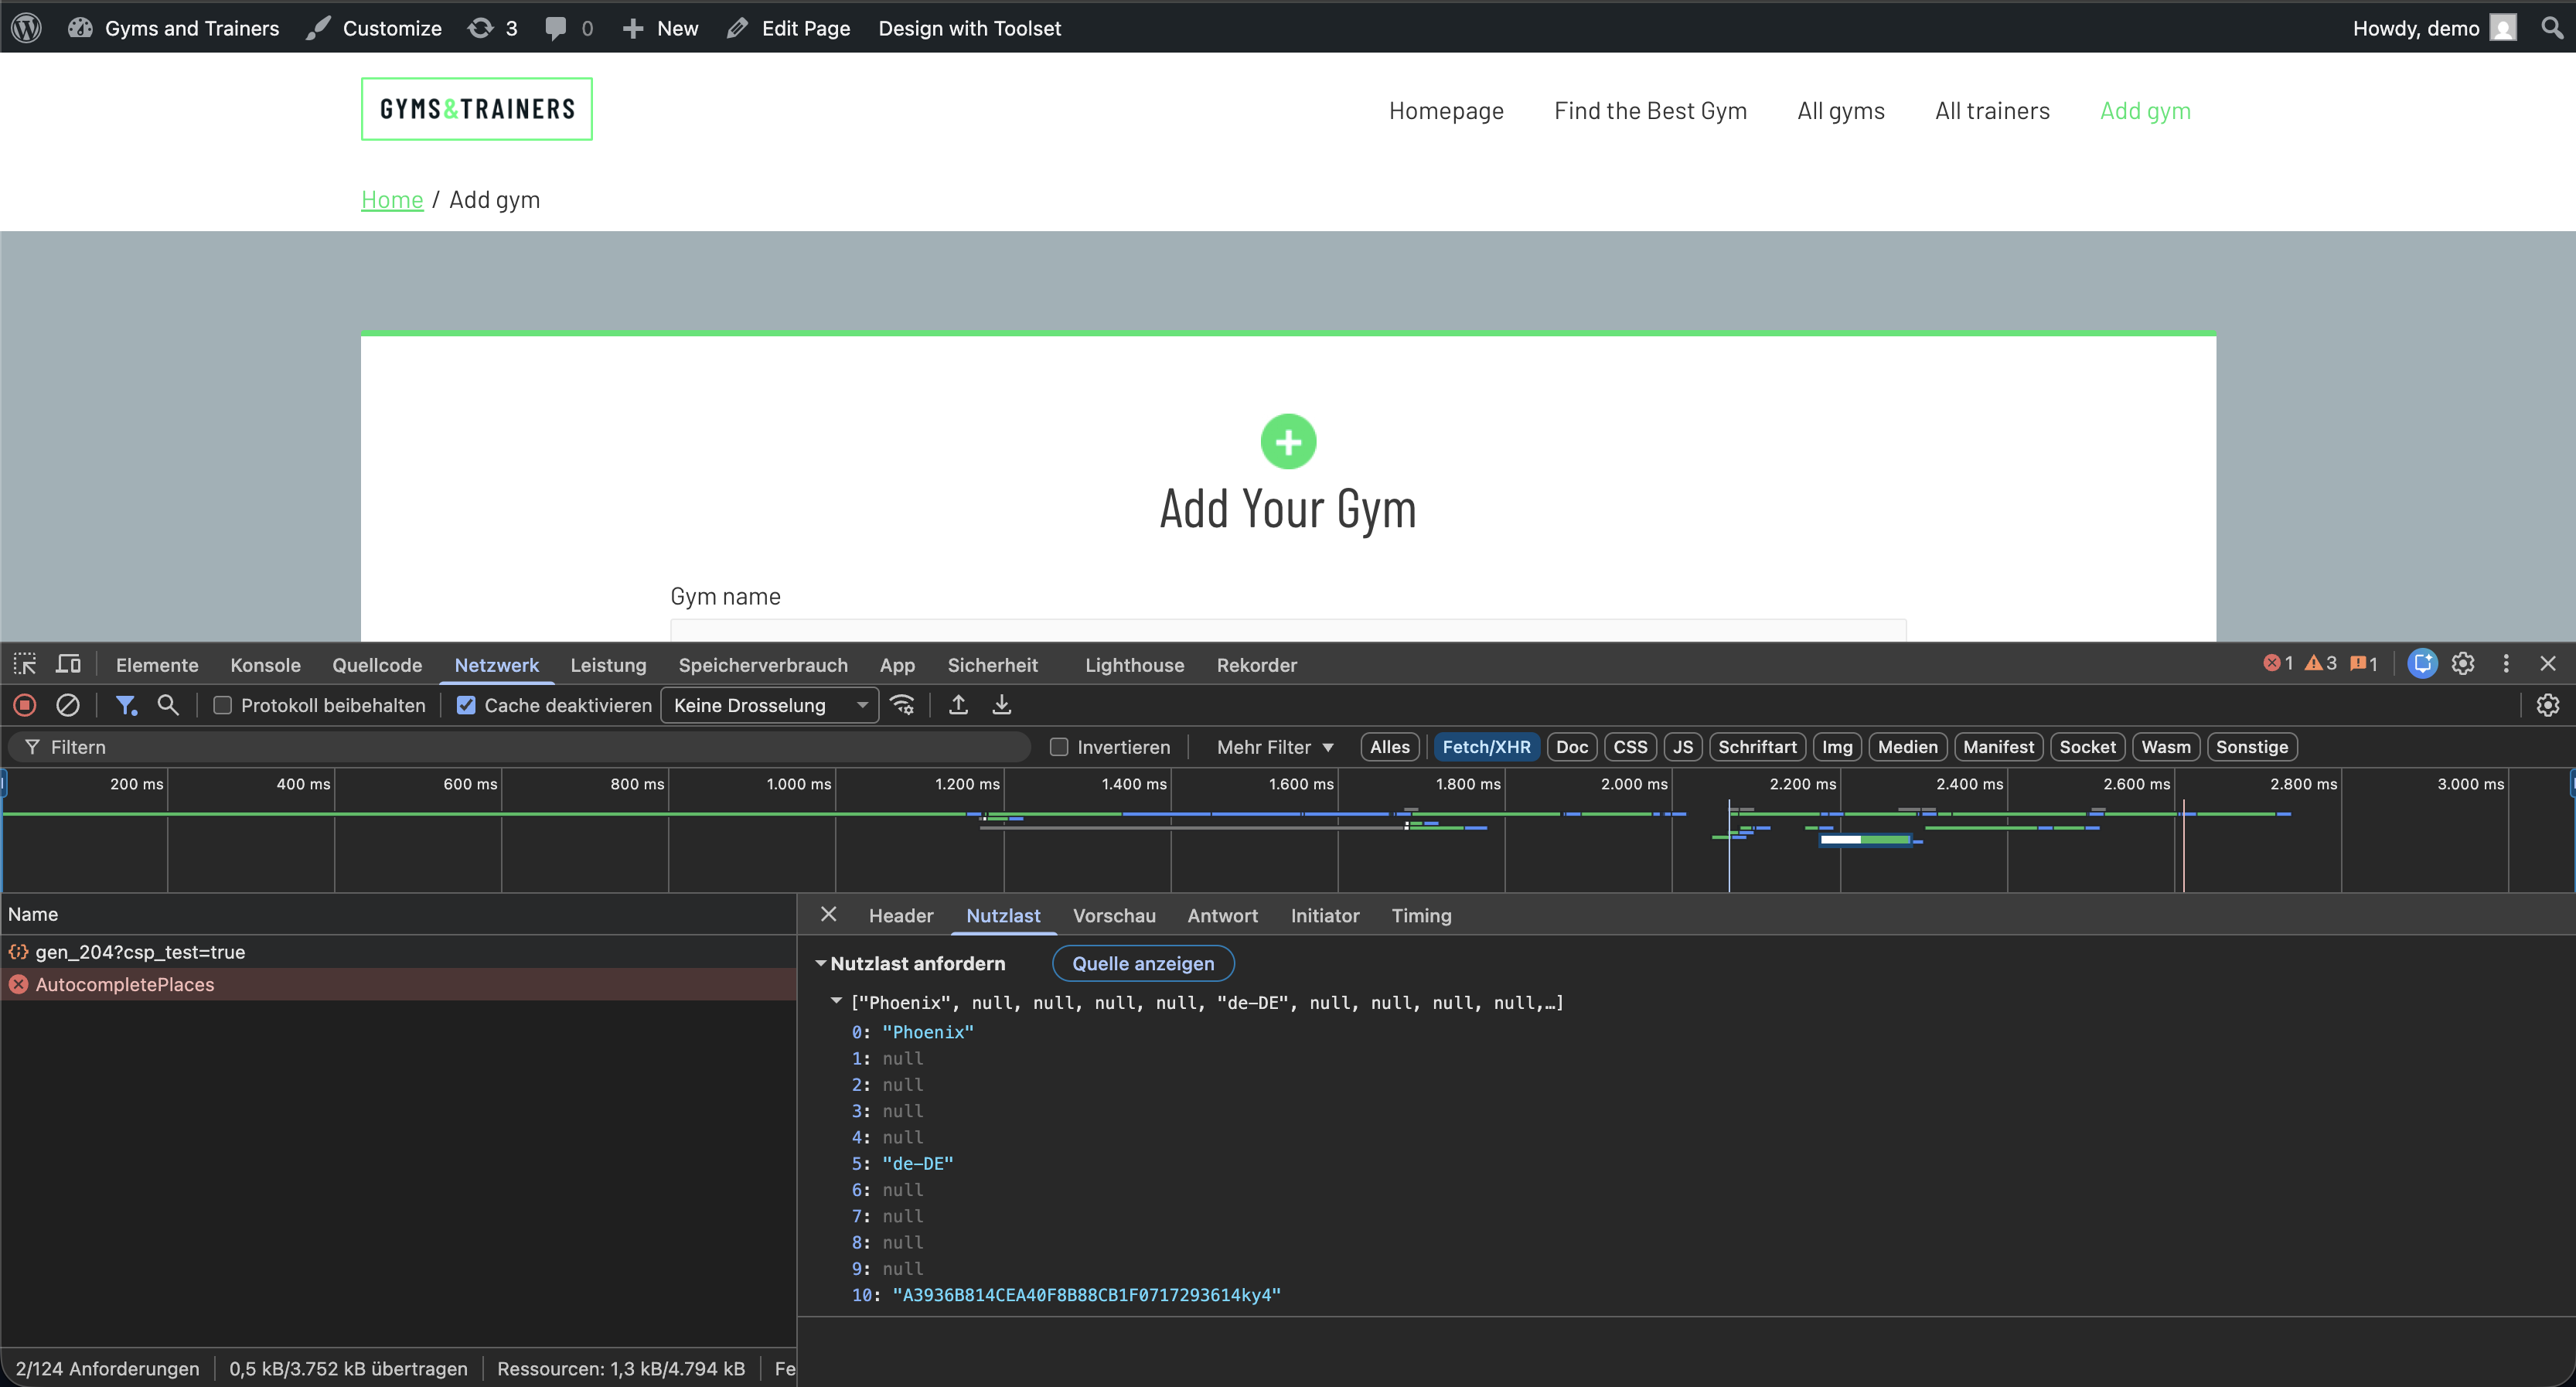Switch to the Konsole tab
Viewport: 2576px width, 1387px height.
pyautogui.click(x=265, y=665)
